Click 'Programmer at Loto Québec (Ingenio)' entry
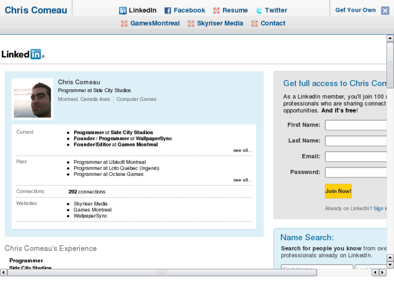 point(117,168)
